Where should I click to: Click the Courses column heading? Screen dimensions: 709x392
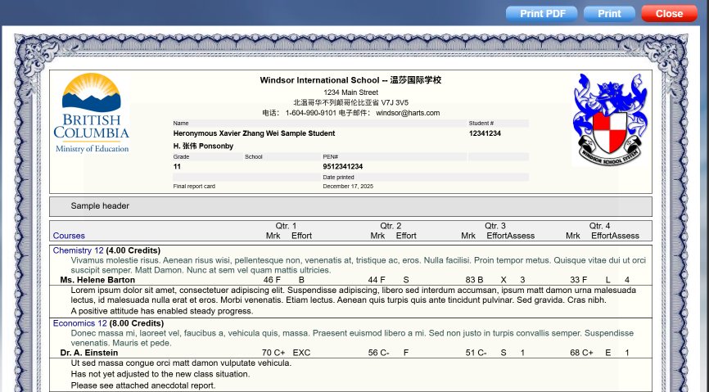click(69, 236)
